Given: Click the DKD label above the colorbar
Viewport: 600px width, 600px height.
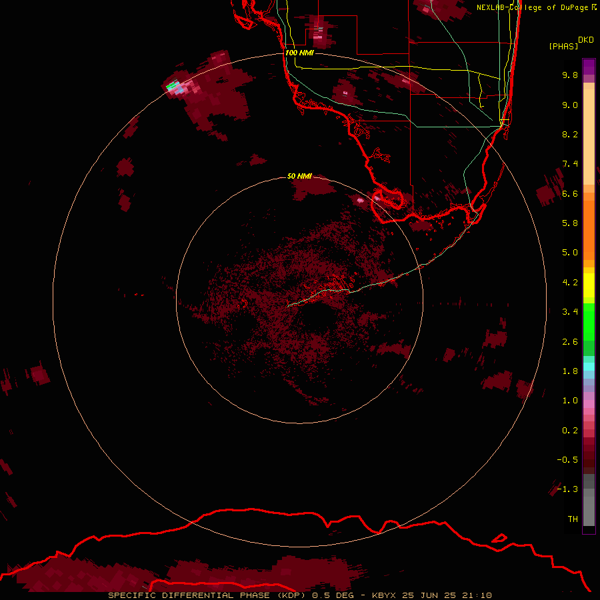Looking at the screenshot, I should pyautogui.click(x=586, y=40).
